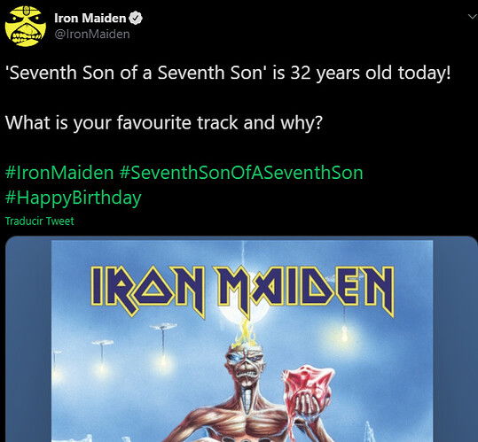478x442 pixels.
Task: Click Eddie figure in album artwork
Action: tap(244, 392)
